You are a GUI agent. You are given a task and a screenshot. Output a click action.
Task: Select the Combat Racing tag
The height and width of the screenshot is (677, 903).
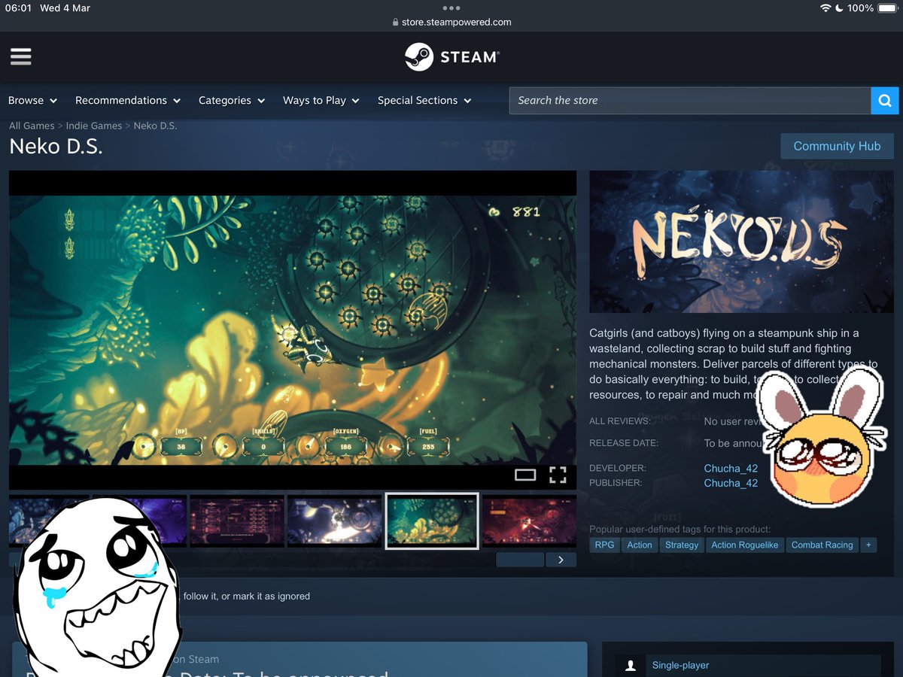pos(822,545)
